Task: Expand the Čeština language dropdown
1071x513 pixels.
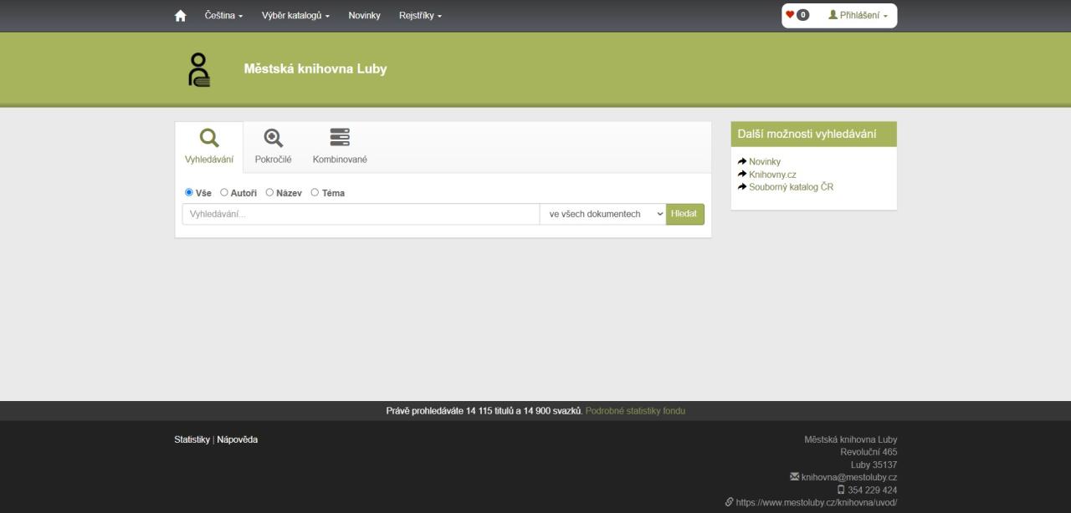Action: (223, 16)
